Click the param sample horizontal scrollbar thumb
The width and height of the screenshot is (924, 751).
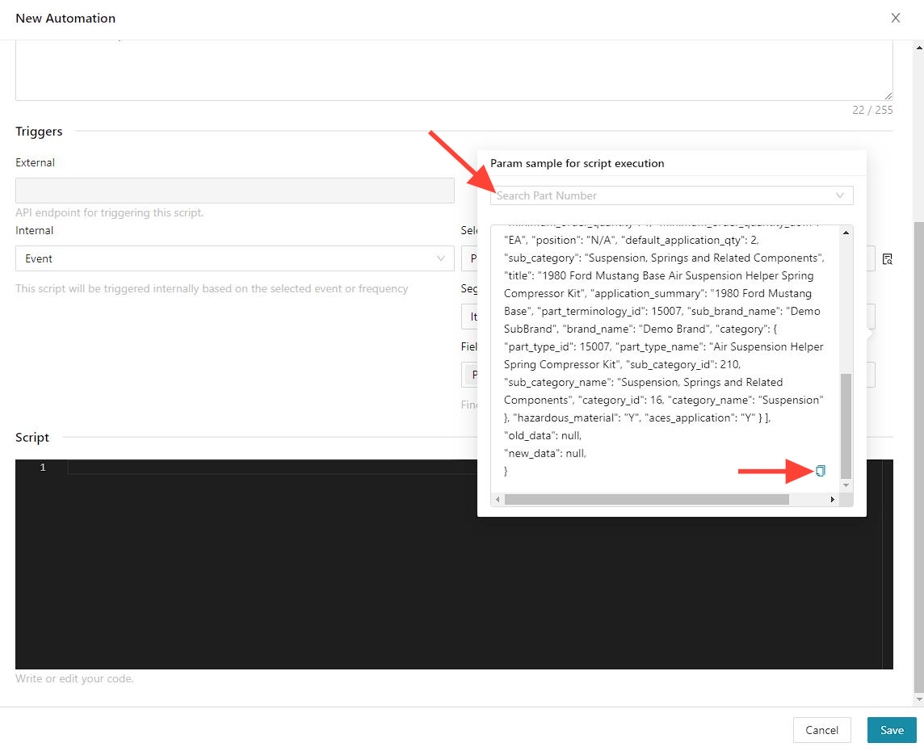646,500
